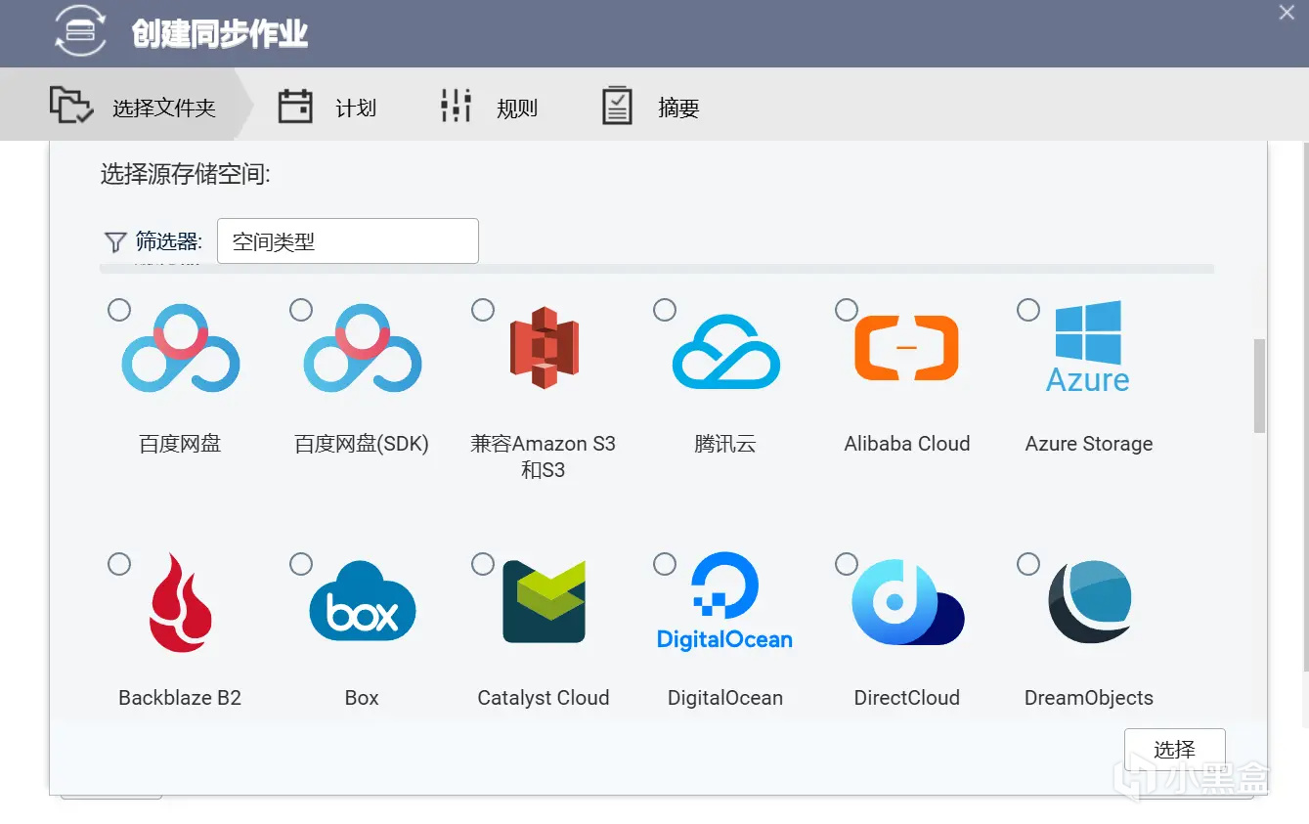
Task: Pick the DreamObjects moon logo
Action: 1090,602
